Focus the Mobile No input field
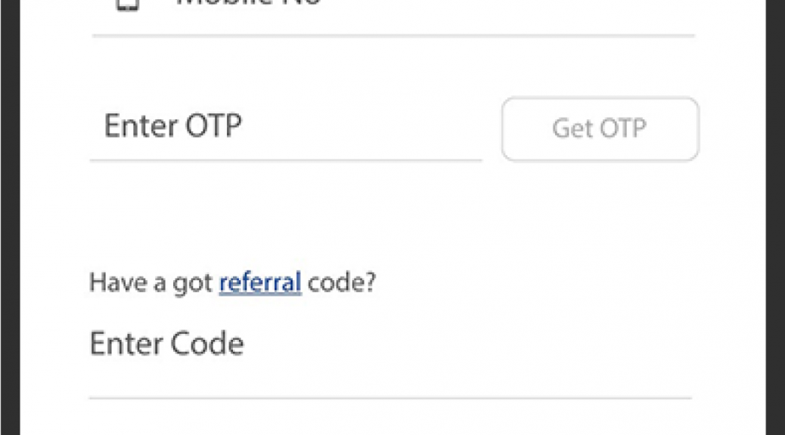The image size is (785, 435). 393,10
